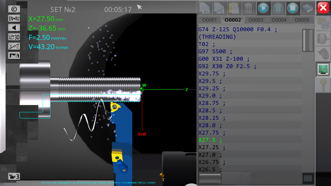This screenshot has height=186, width=331.
Task: Click the trash icon to delete code
Action: click(248, 8)
